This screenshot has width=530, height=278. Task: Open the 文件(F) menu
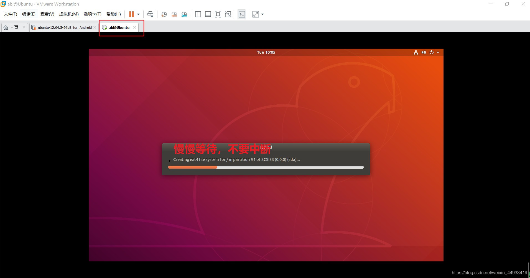[x=11, y=14]
